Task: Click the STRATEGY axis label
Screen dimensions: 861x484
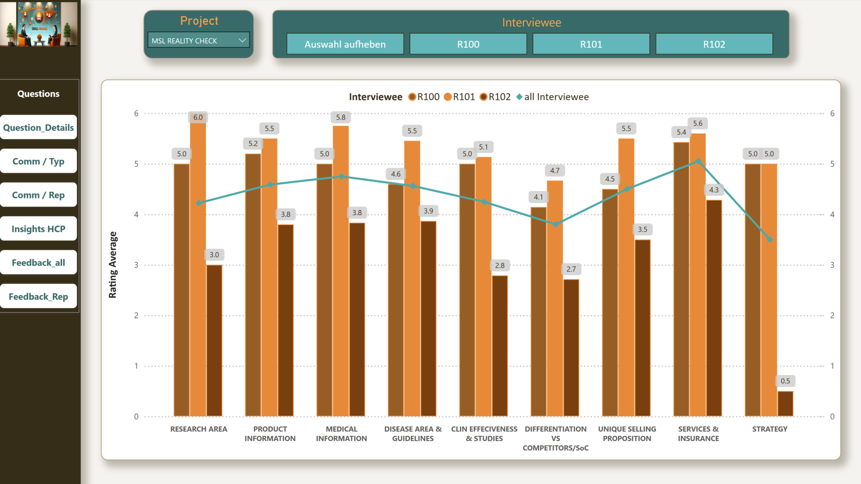Action: [x=770, y=429]
